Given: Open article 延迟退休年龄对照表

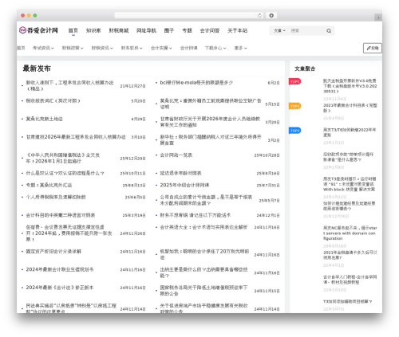Looking at the screenshot, I should (180, 173).
